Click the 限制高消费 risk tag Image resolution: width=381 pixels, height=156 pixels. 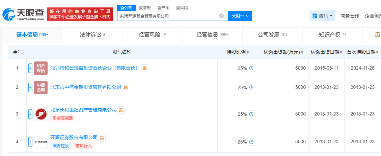[63, 118]
